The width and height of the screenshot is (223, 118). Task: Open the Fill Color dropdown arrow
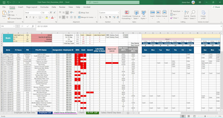coord(49,17)
